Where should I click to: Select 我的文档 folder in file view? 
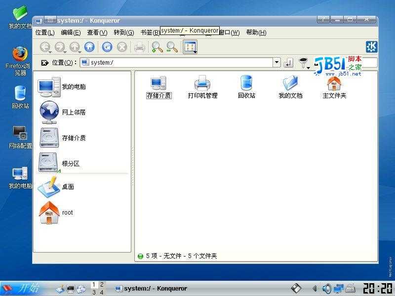point(290,87)
